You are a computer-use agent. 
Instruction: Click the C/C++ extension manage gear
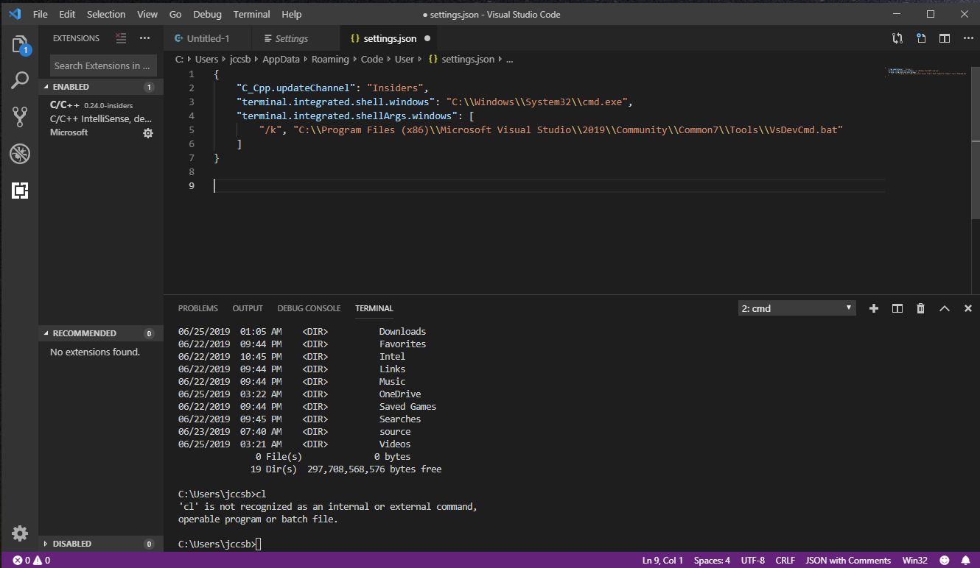coord(148,133)
